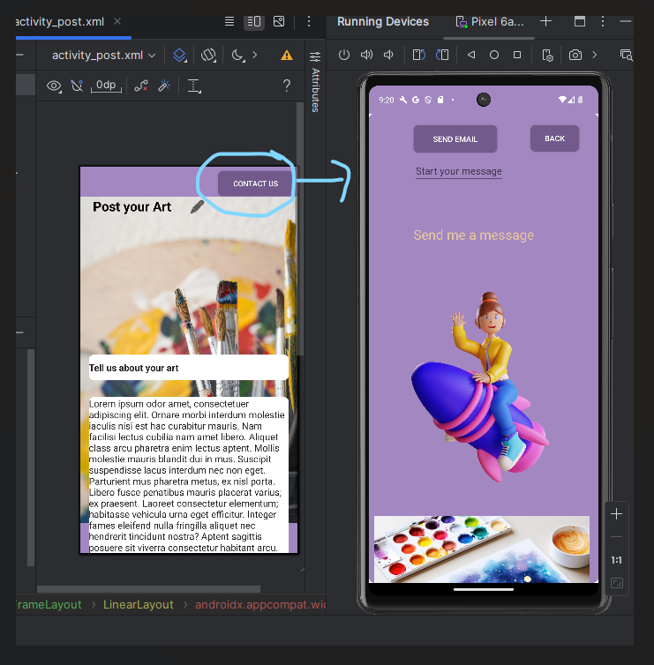Select the Lorem ipsum text block

(189, 475)
